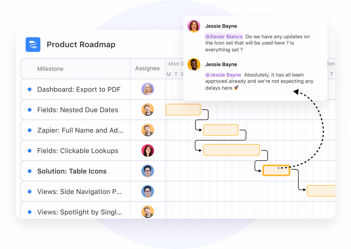This screenshot has height=249, width=351.
Task: Open the Views: Side Navigation P... milestone
Action: coord(79,192)
